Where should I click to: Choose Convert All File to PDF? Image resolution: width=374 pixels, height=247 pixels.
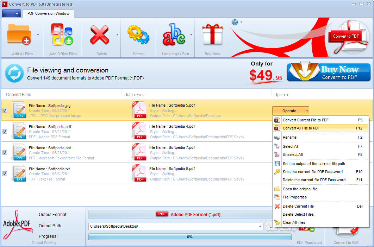(x=320, y=128)
